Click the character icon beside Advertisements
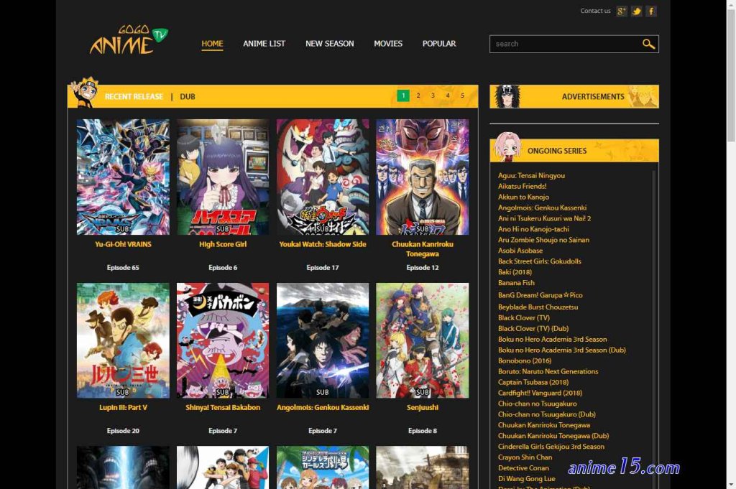Image resolution: width=736 pixels, height=489 pixels. 507,97
